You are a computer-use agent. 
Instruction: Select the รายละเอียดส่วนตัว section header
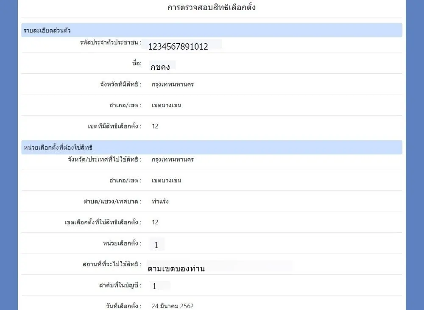click(x=47, y=31)
